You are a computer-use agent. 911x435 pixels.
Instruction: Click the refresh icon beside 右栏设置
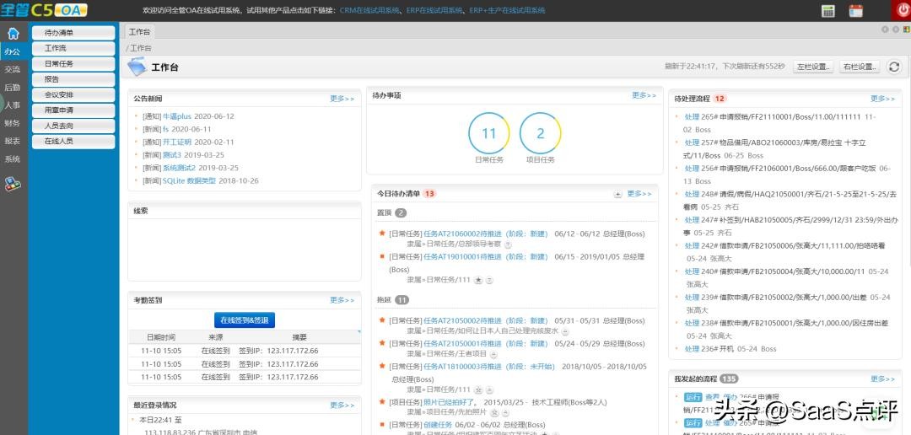894,67
